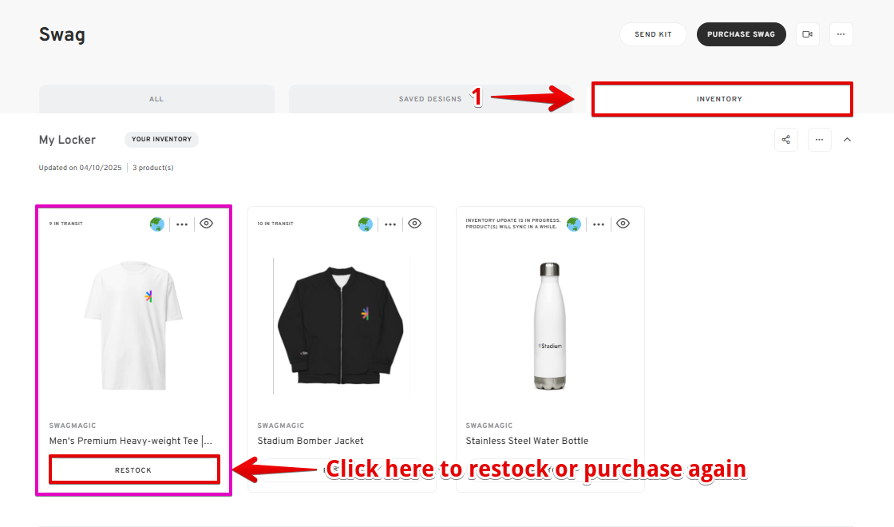Click the share icon for My Locker
894x527 pixels.
785,140
